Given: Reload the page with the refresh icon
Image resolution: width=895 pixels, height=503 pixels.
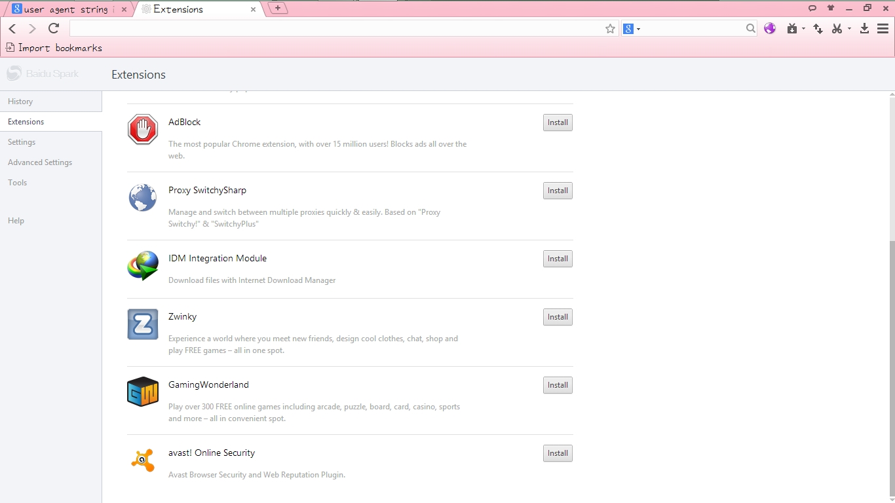Looking at the screenshot, I should point(54,28).
